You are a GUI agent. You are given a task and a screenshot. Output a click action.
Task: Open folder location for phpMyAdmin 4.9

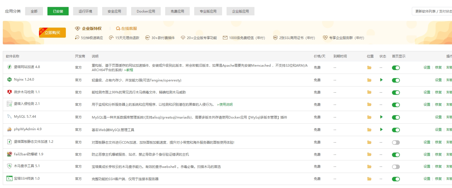point(369,130)
